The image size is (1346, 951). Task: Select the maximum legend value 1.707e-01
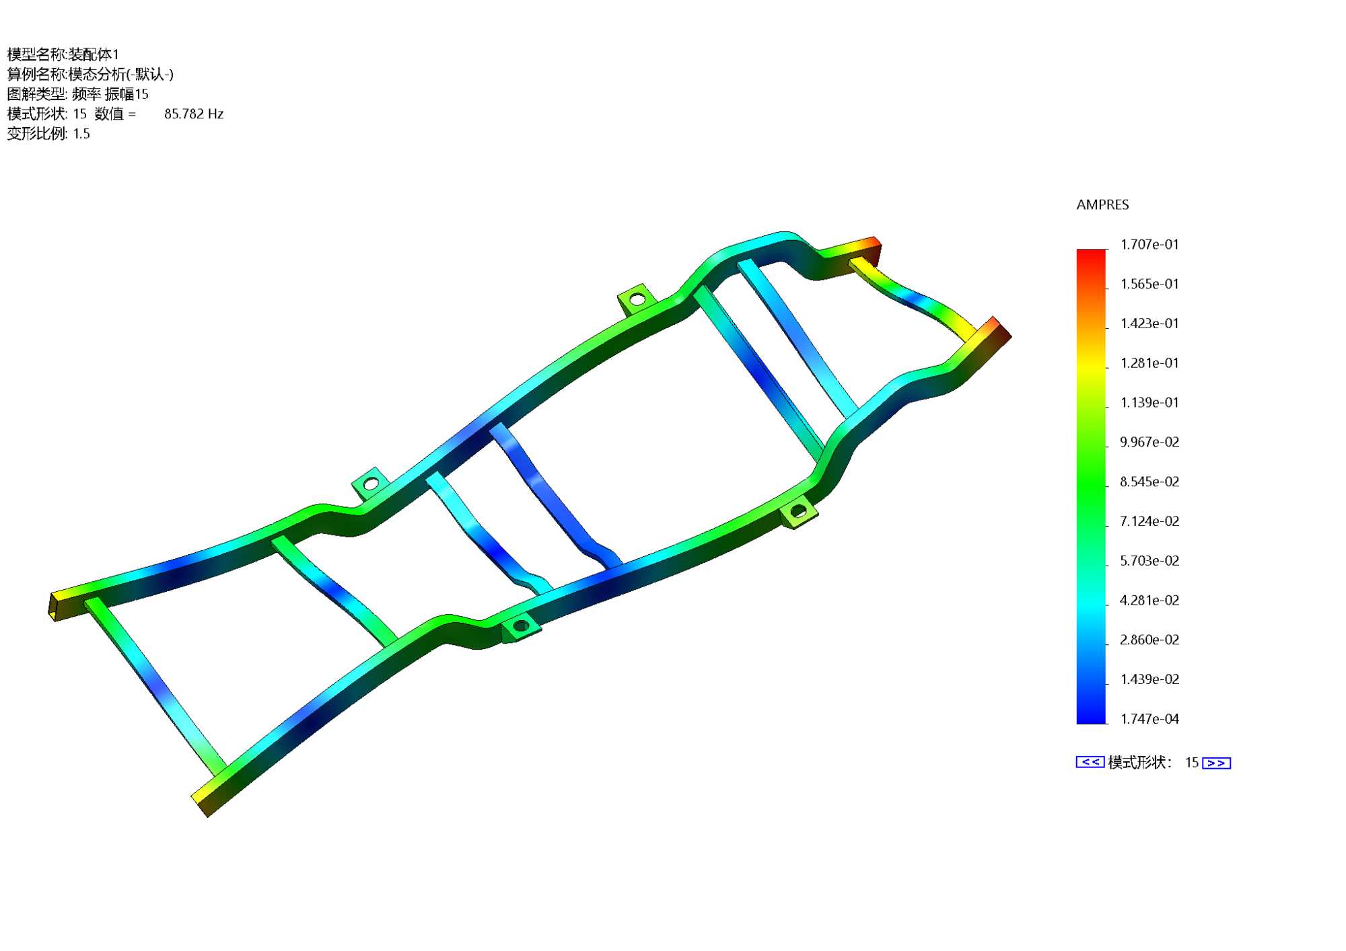click(x=1149, y=244)
